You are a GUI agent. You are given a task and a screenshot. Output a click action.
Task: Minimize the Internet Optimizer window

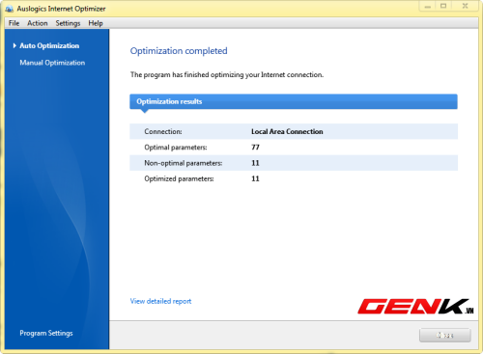tap(428, 6)
